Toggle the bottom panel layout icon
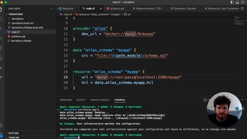 tap(237, 2)
